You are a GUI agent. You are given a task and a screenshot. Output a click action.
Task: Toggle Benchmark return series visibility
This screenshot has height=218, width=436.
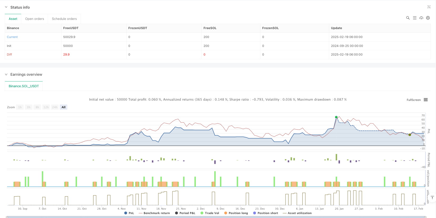pyautogui.click(x=154, y=213)
